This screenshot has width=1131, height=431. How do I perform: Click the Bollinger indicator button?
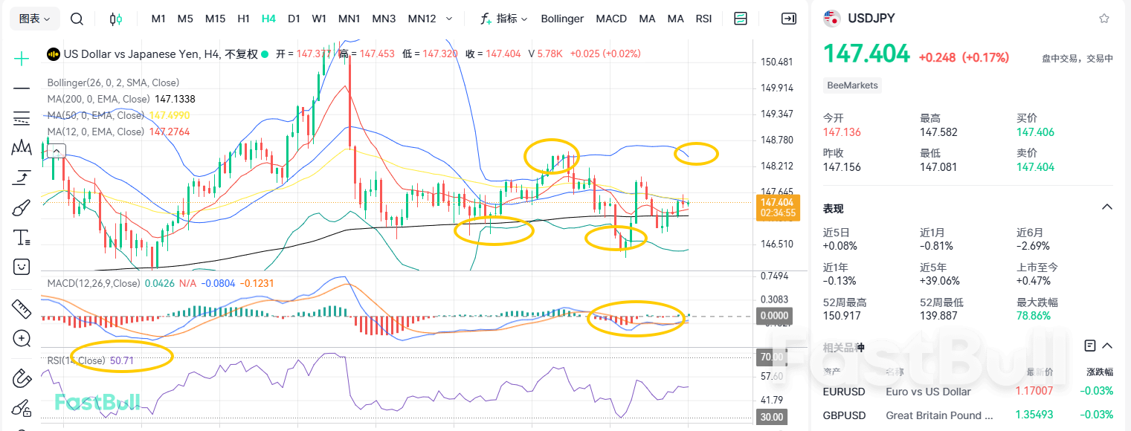click(x=562, y=19)
